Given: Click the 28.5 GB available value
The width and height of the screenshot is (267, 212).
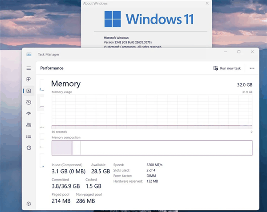Looking at the screenshot, I should click(101, 172).
